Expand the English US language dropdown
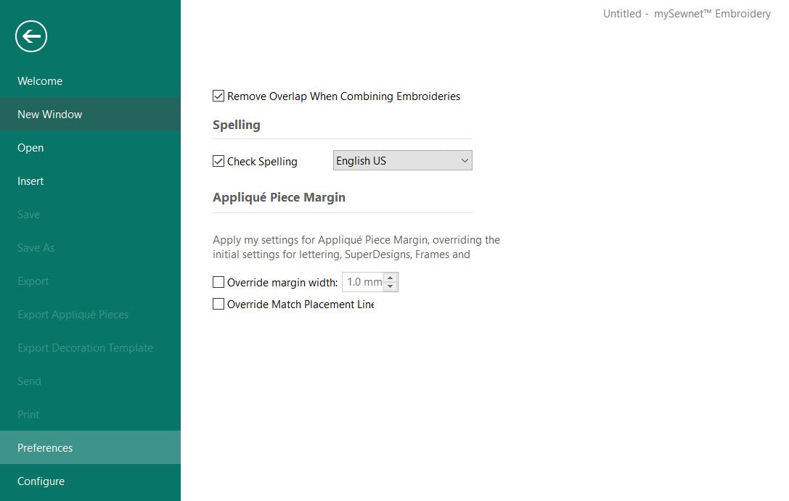 point(402,161)
